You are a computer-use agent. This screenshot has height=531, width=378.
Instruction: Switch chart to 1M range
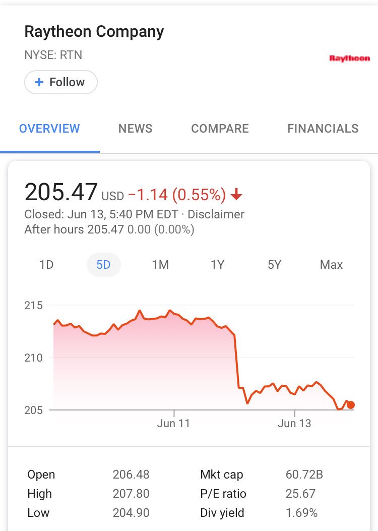(x=160, y=264)
